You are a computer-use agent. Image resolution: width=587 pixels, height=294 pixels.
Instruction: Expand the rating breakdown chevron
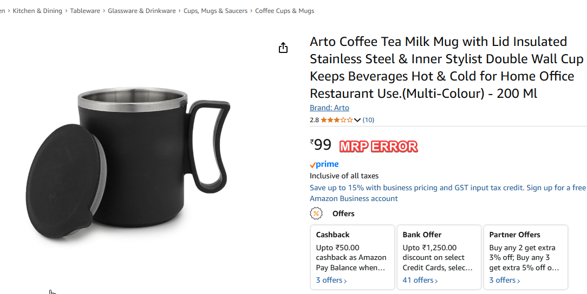tap(357, 120)
